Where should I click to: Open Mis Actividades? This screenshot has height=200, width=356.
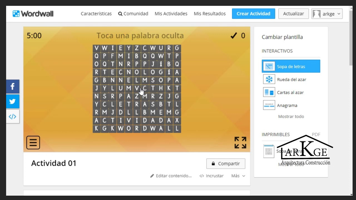tap(171, 14)
